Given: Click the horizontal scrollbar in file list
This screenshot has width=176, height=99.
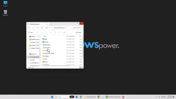Looking at the screenshot, I should point(56,66).
